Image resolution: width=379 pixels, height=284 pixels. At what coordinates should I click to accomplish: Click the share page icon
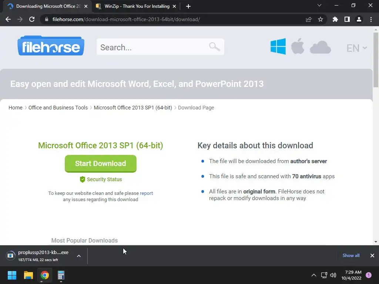pos(309,19)
